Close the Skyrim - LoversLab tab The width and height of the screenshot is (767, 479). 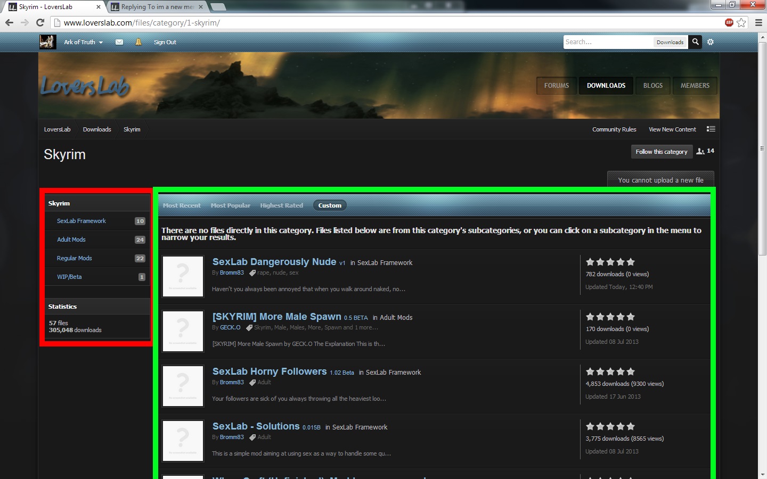coord(99,7)
